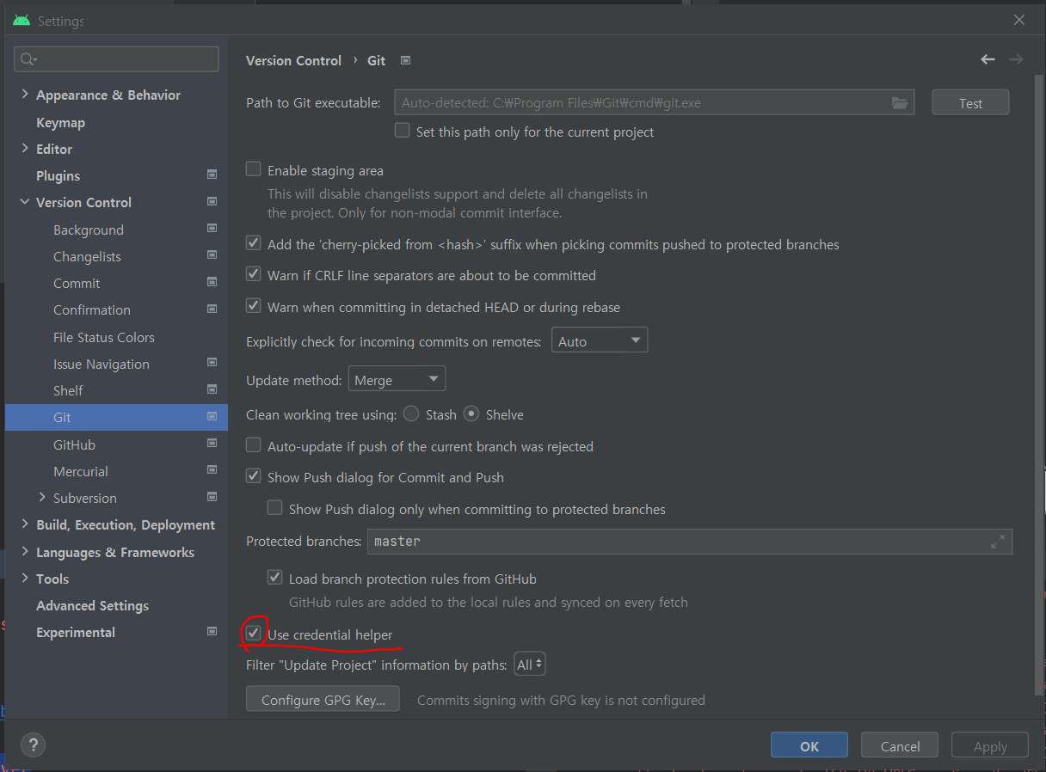Viewport: 1046px width, 772px height.
Task: Click project icon next to Subversion row
Action: click(x=212, y=497)
